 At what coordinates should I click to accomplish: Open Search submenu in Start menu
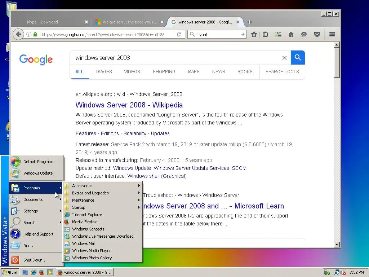point(36,223)
